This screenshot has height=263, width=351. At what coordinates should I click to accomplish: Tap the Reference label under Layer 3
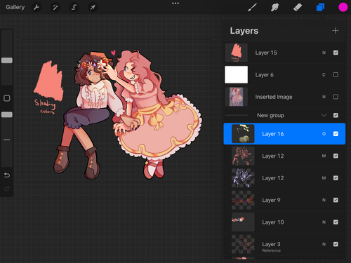272,250
